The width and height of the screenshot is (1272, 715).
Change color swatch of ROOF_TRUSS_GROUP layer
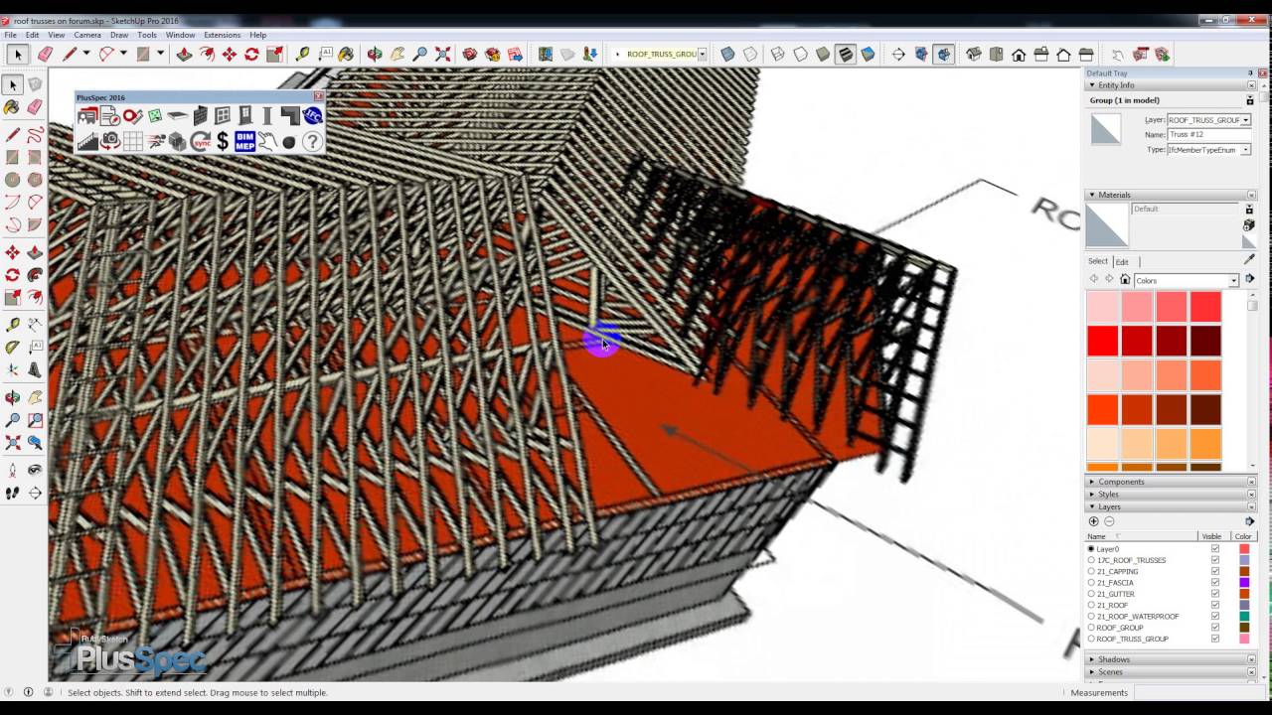[1244, 639]
